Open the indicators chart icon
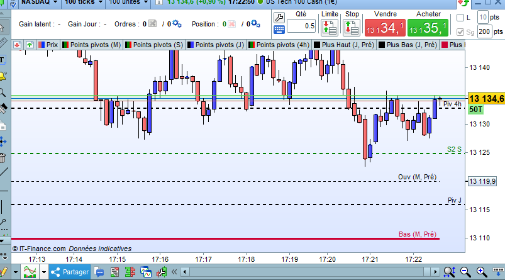The width and height of the screenshot is (505, 280). [30, 272]
